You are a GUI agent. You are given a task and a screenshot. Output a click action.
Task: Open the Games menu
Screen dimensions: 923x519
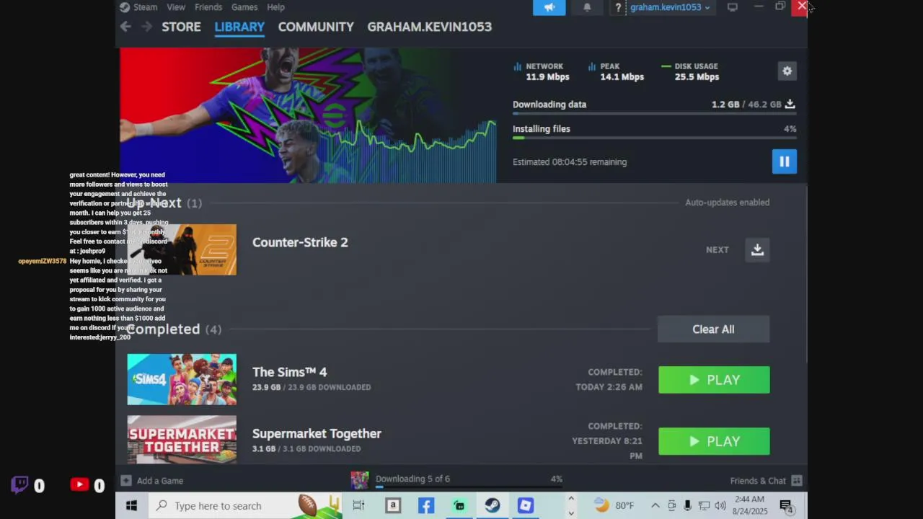click(x=244, y=7)
